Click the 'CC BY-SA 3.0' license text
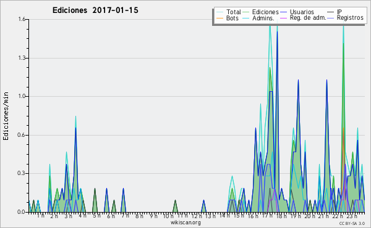This screenshot has height=228, width=371. coord(352,223)
